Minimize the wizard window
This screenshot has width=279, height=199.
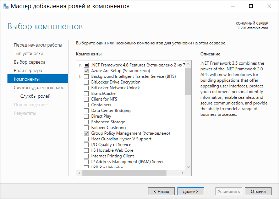(233, 6)
